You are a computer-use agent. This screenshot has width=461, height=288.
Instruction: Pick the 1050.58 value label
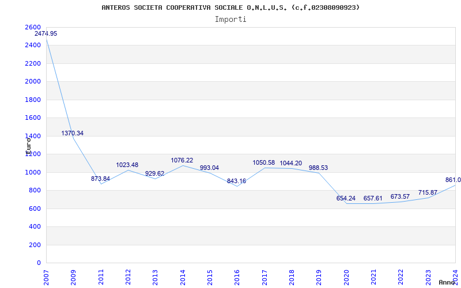264,163
